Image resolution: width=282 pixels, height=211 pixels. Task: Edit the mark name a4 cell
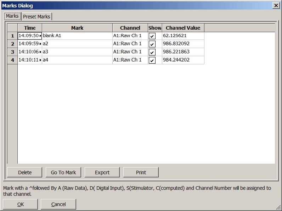77,60
